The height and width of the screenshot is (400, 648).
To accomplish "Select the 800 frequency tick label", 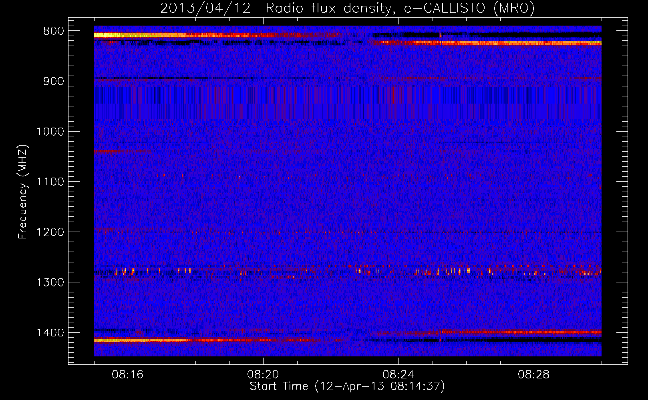I will (54, 31).
